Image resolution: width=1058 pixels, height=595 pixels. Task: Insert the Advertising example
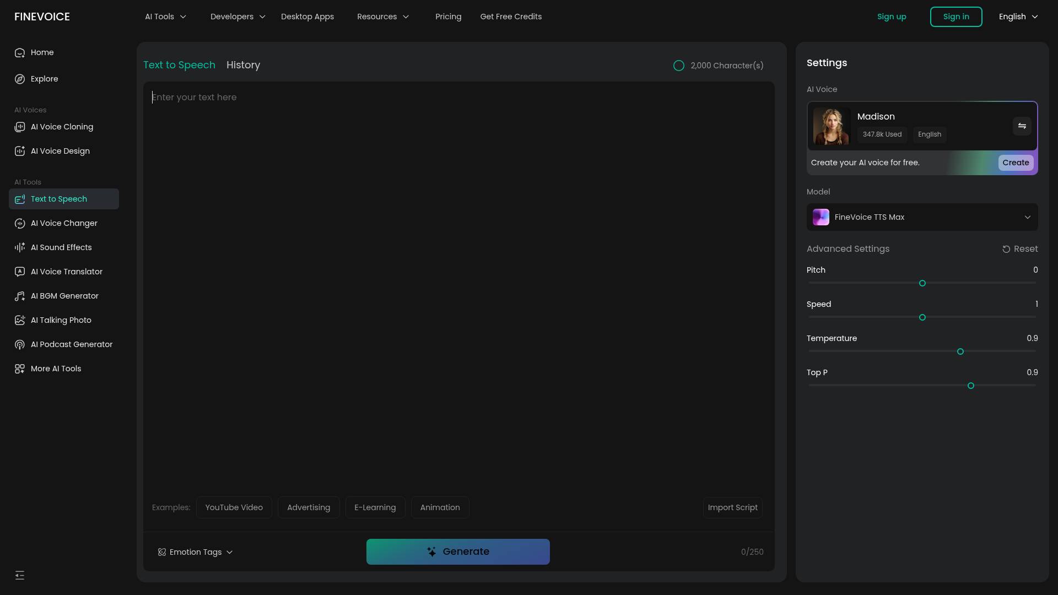309,507
